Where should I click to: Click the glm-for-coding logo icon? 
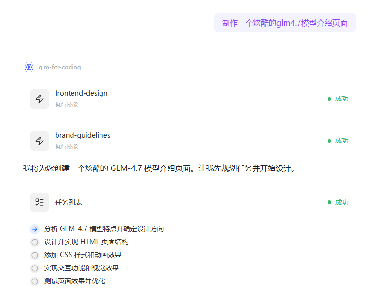tap(29, 67)
